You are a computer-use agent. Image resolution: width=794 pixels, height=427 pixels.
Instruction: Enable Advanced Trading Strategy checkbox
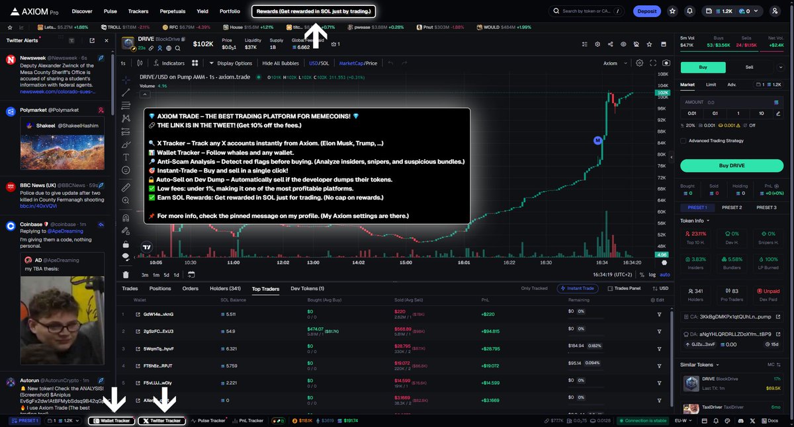click(684, 140)
